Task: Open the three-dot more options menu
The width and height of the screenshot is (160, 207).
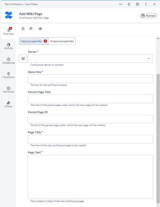Action: pos(146,4)
